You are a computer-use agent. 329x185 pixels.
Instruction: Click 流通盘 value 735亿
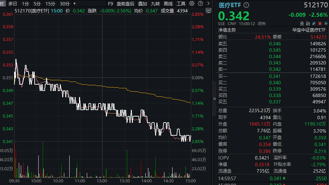263,171
